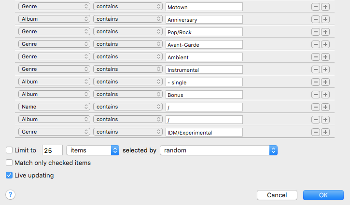Viewport: 350px width, 205px height.
Task: Add a rule after Avant-Garde row
Action: pyautogui.click(x=325, y=44)
